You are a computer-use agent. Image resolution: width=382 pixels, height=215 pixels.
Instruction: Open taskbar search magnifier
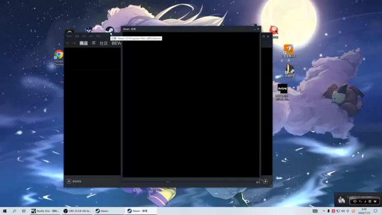[x=14, y=211]
